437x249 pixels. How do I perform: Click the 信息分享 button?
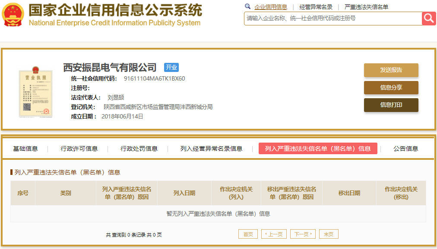click(x=391, y=87)
